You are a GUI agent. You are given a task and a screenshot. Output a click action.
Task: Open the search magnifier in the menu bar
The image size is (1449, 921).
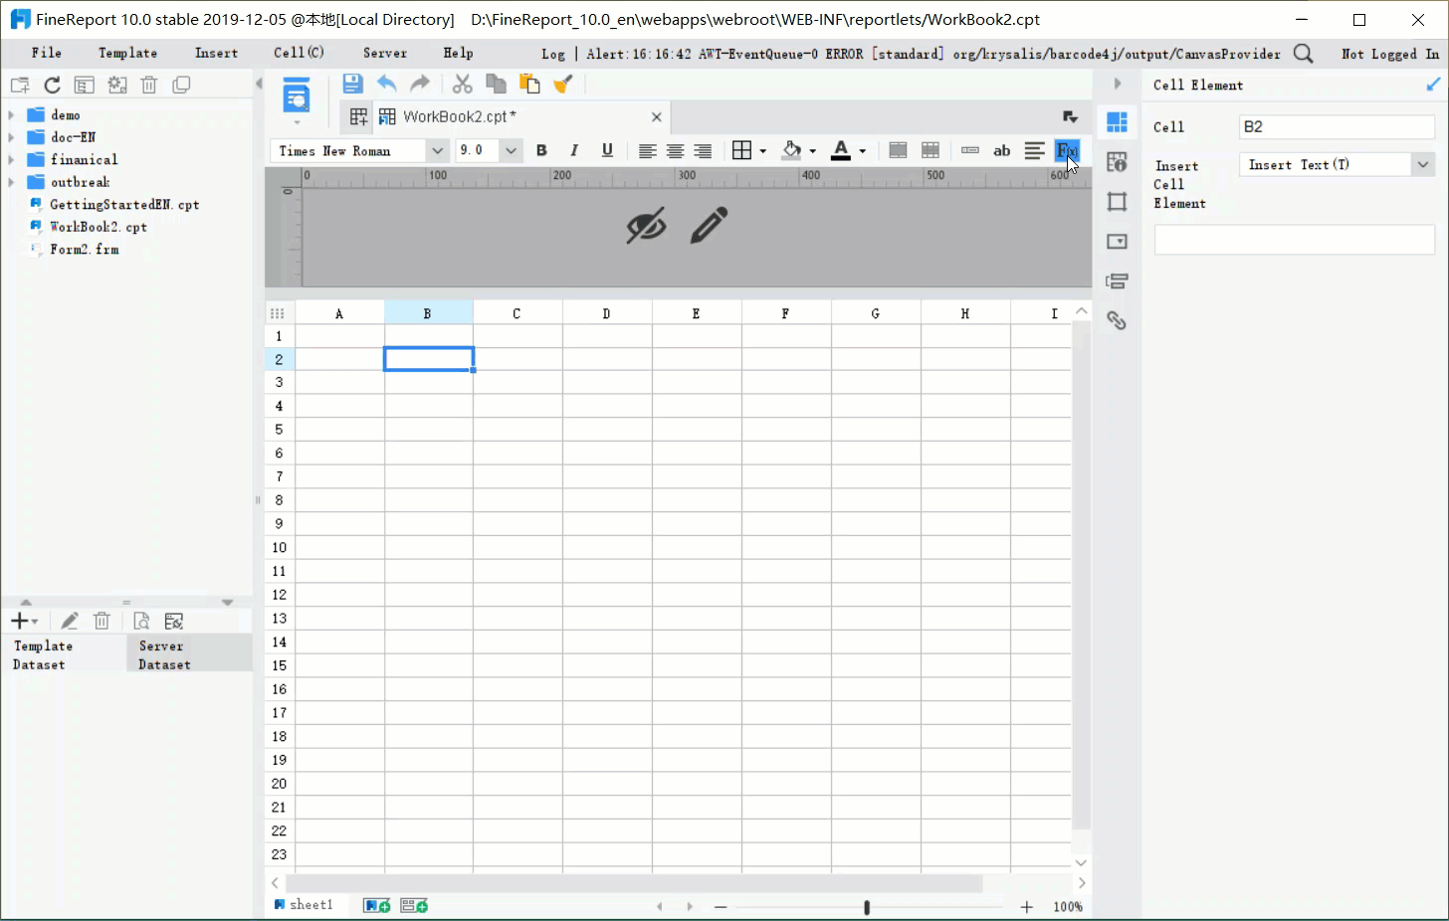(x=1303, y=54)
